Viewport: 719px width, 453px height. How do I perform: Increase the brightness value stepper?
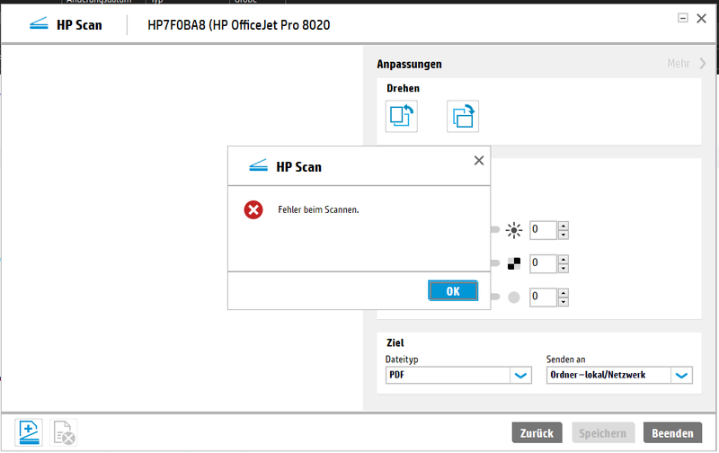564,226
